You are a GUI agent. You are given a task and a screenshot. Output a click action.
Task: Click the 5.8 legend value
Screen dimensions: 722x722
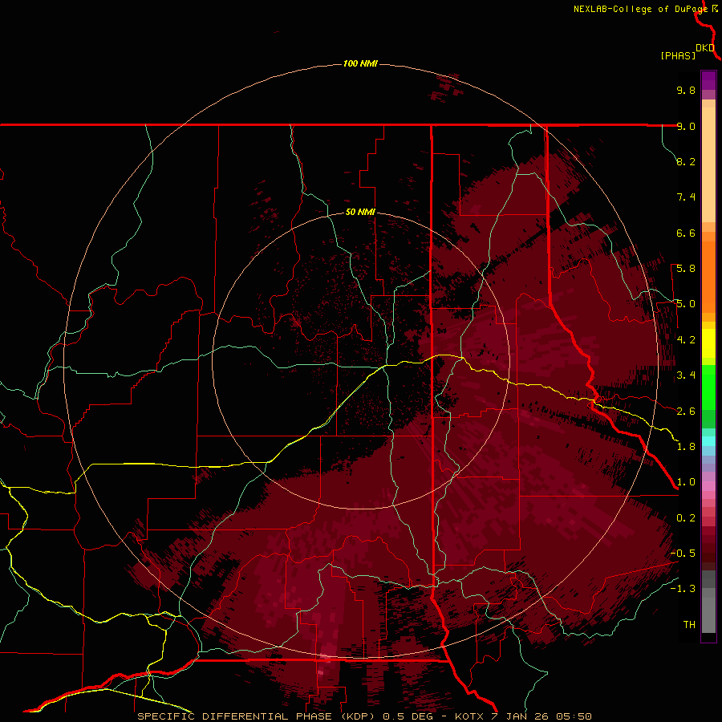tap(686, 269)
